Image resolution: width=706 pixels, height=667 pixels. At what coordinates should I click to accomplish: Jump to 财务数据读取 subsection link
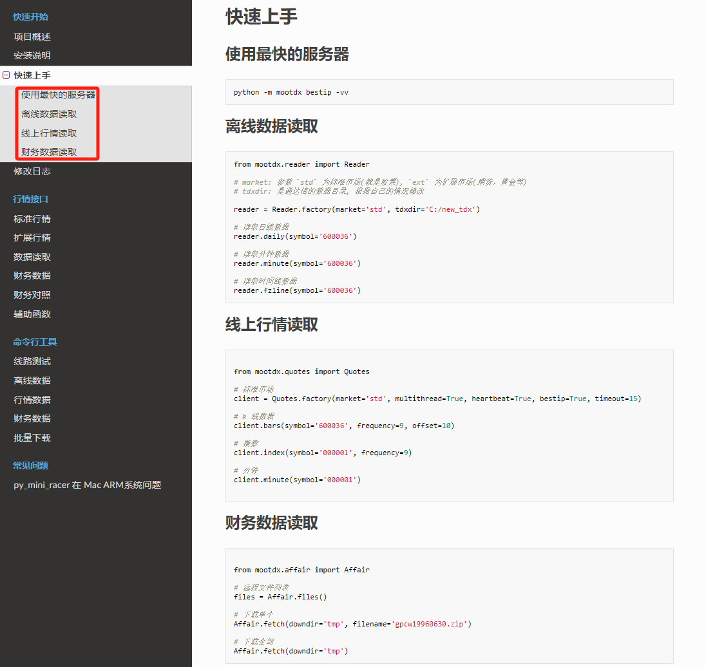[49, 152]
